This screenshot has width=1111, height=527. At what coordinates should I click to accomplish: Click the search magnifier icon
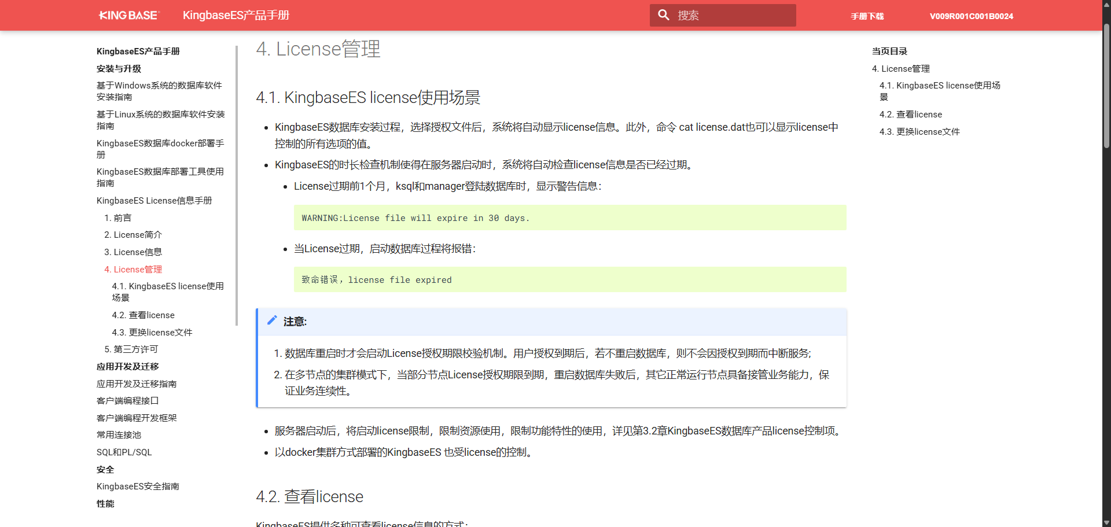pos(663,15)
